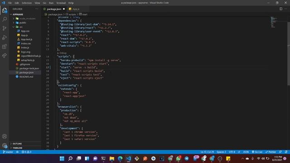Image resolution: width=290 pixels, height=163 pixels.
Task: Open the Source Control view
Action: point(5,28)
